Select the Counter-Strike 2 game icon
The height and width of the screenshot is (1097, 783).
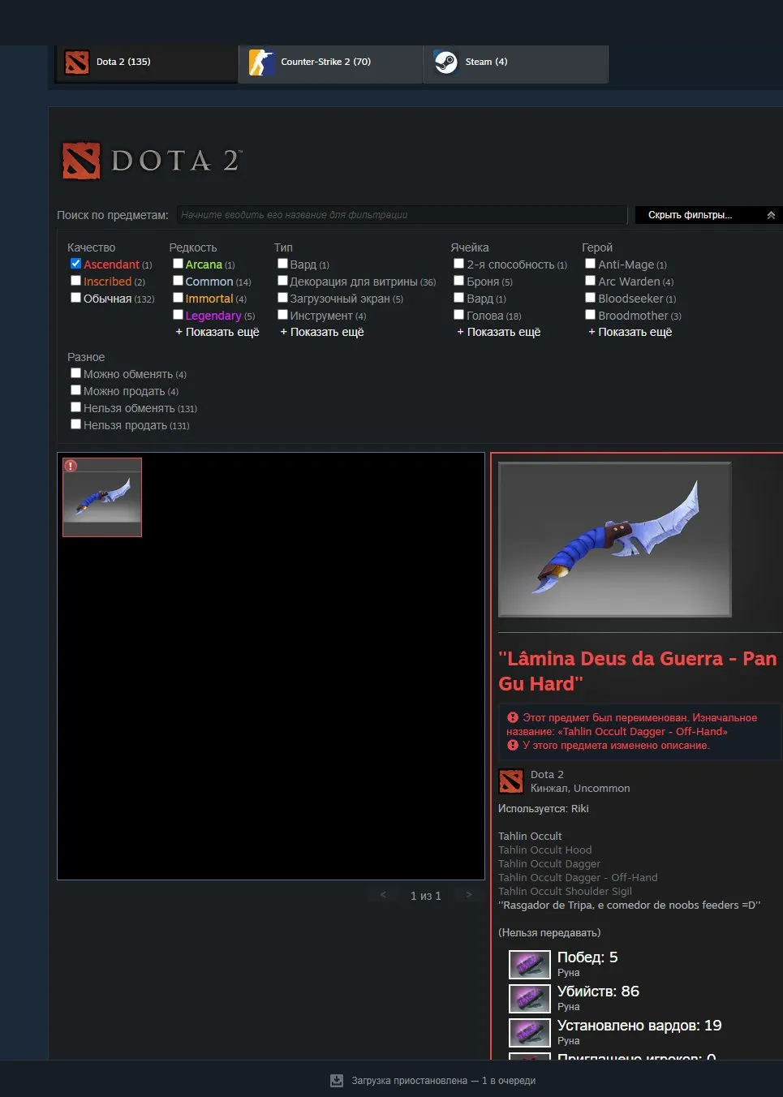pos(261,62)
